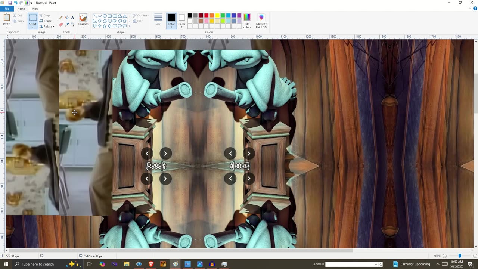Viewport: 478px width, 269px height.
Task: Pick the red color swatch
Action: click(206, 16)
